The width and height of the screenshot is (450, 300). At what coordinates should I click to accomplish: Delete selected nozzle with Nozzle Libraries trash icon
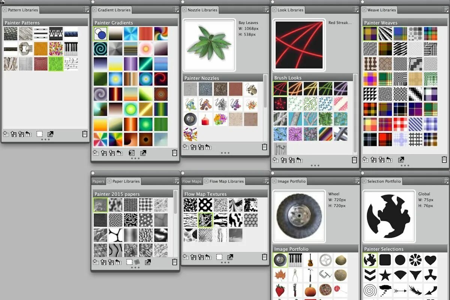click(265, 147)
